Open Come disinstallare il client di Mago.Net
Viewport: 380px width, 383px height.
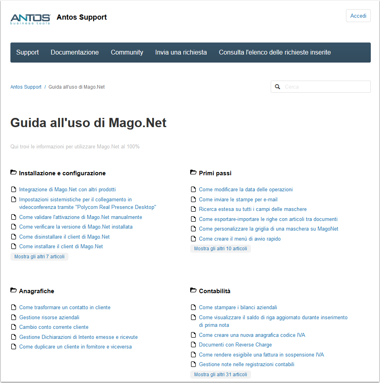pos(64,237)
